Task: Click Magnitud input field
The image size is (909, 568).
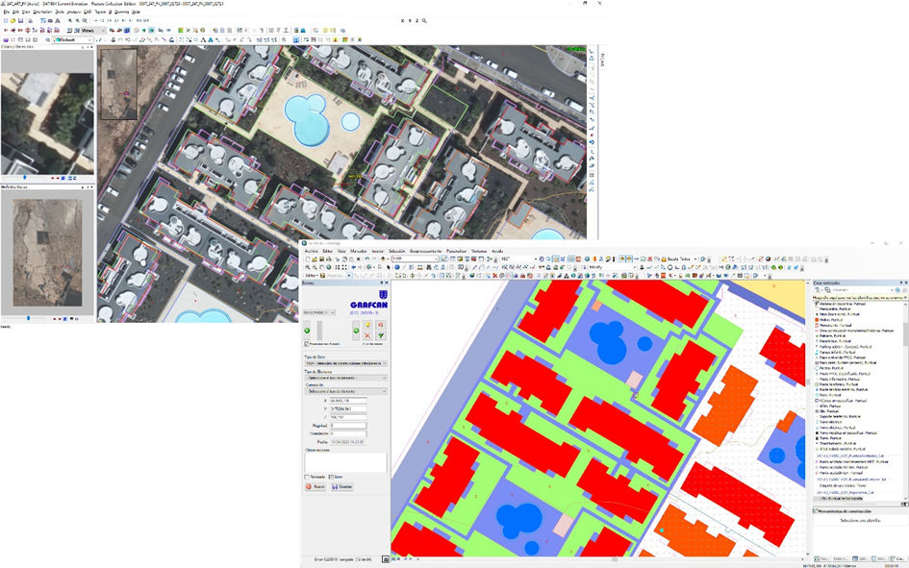Action: [x=348, y=425]
